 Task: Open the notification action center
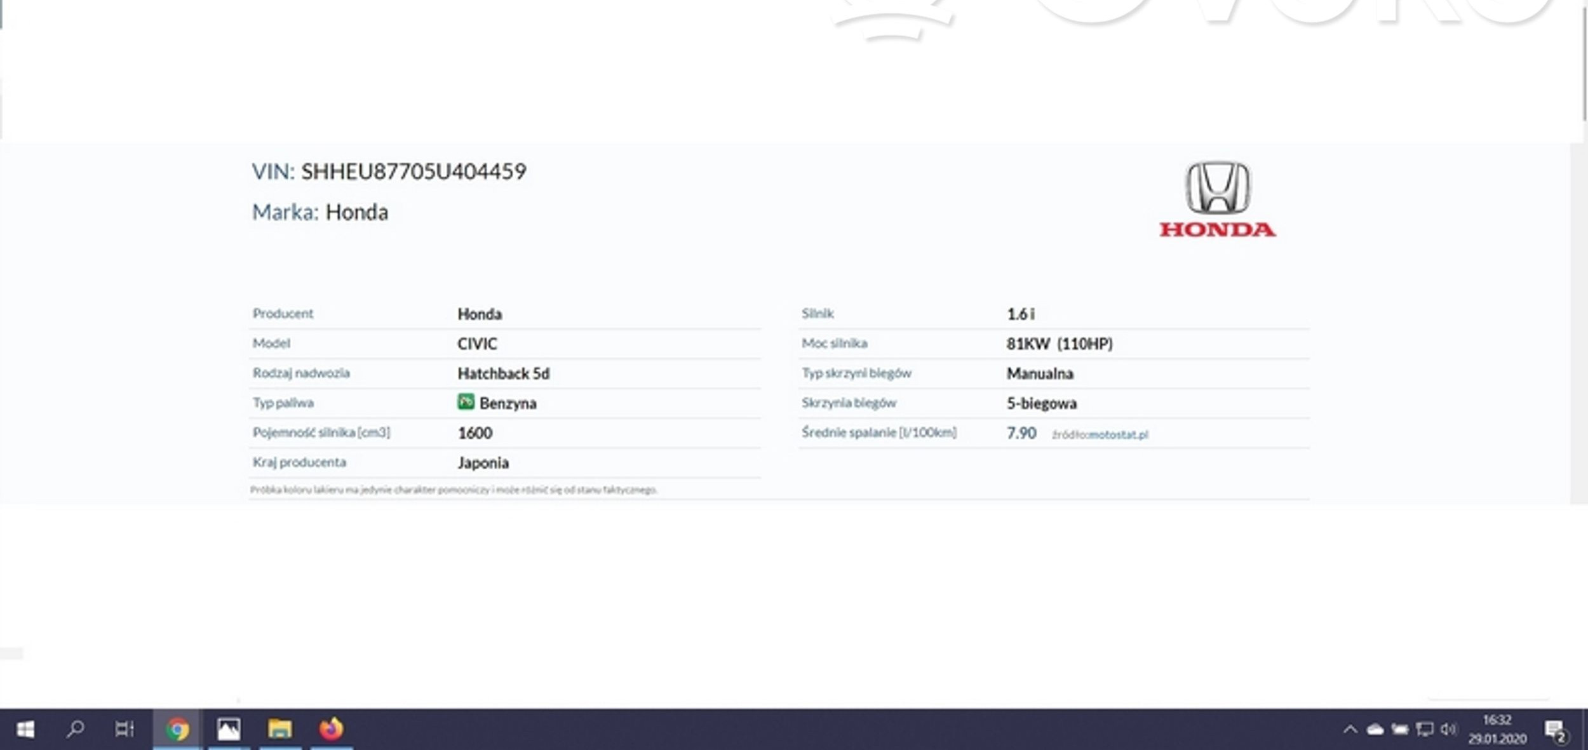point(1555,730)
